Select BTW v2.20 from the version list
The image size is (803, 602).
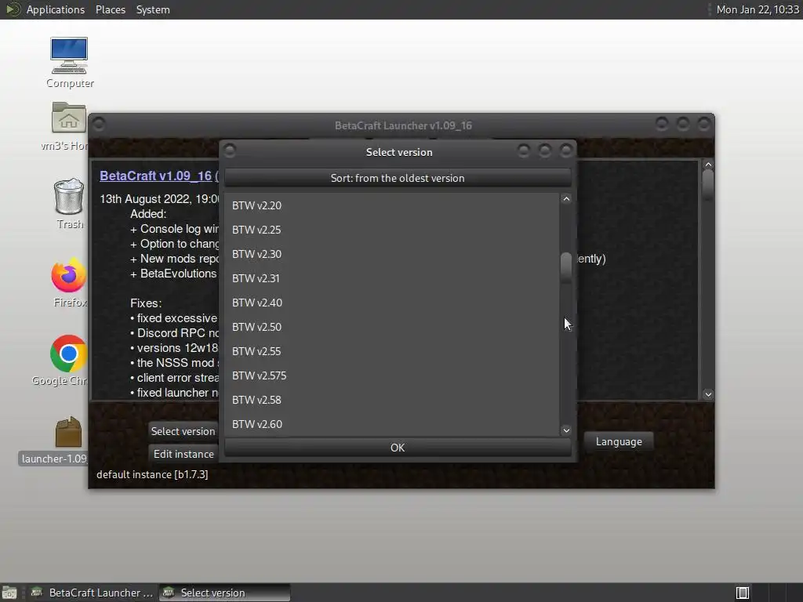point(393,205)
